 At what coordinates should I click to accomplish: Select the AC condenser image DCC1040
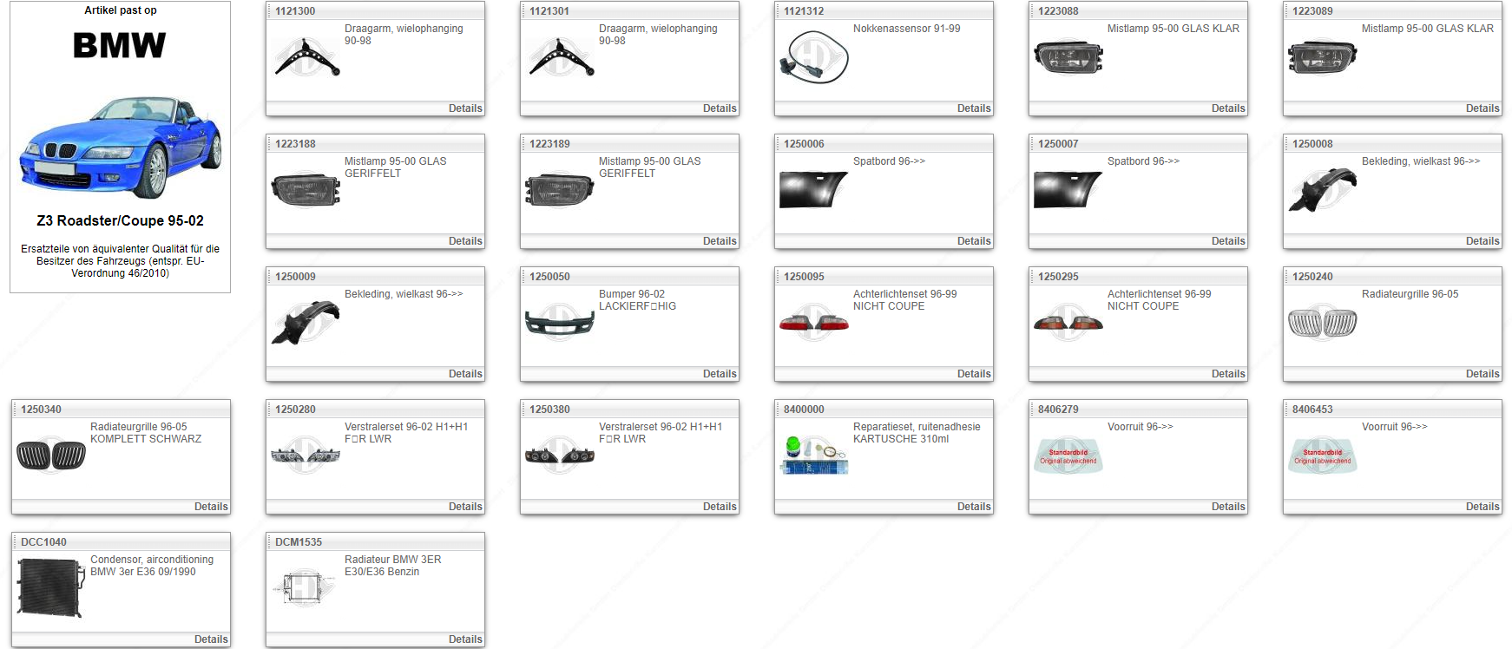tap(51, 588)
